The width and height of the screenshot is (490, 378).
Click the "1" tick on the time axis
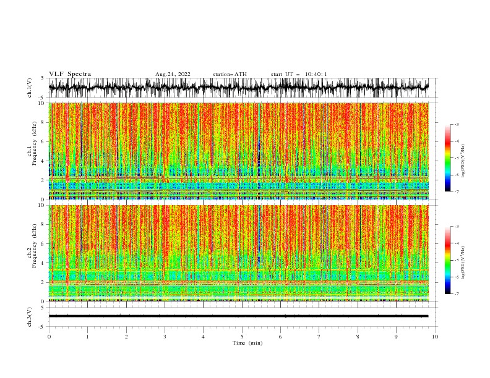[87, 337]
